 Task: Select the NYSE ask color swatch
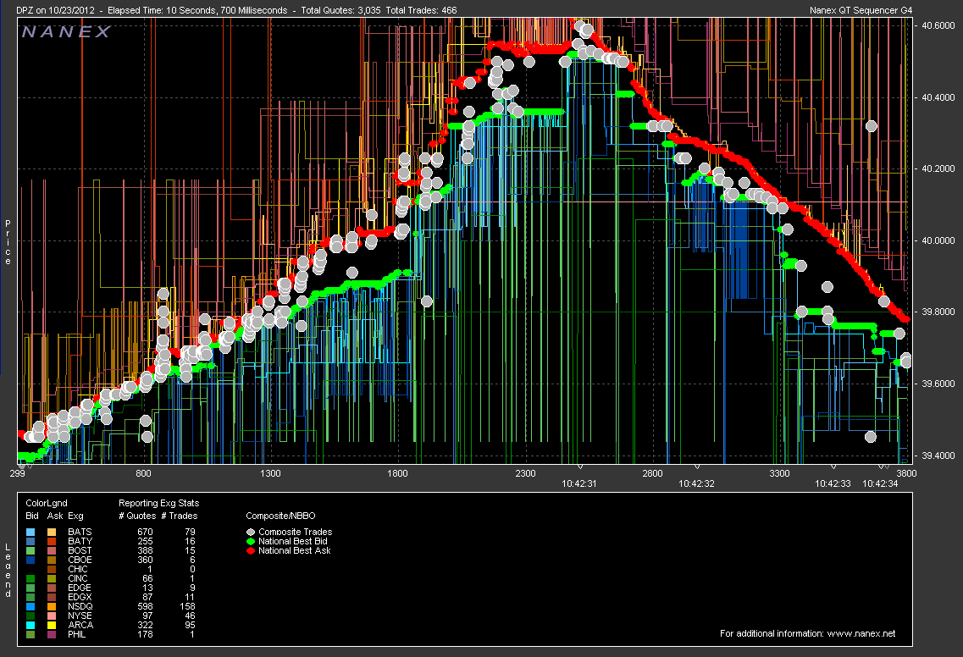click(x=52, y=616)
